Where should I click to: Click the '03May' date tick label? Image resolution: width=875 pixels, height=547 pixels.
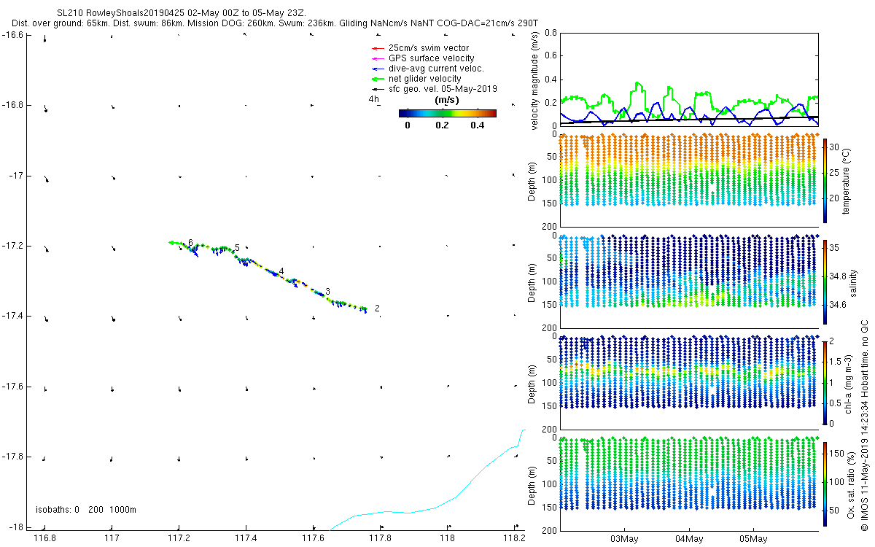(x=625, y=539)
